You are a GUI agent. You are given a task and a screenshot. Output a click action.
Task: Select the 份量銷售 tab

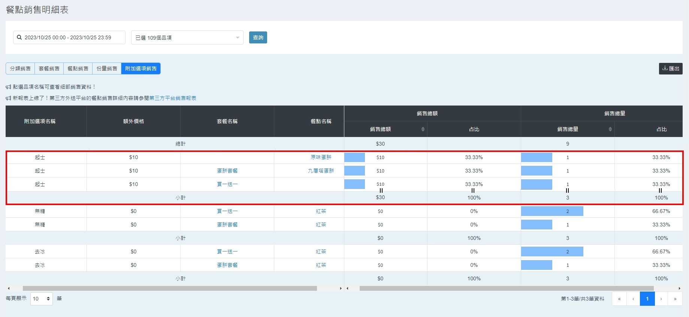click(x=107, y=68)
